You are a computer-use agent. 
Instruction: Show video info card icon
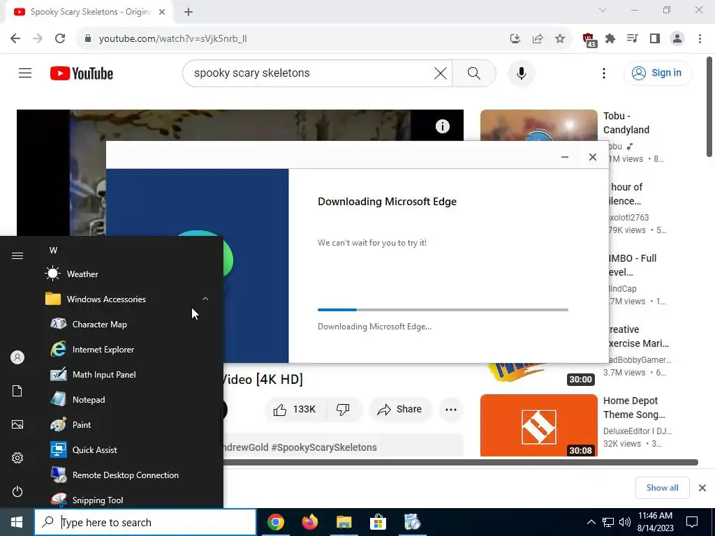(442, 126)
